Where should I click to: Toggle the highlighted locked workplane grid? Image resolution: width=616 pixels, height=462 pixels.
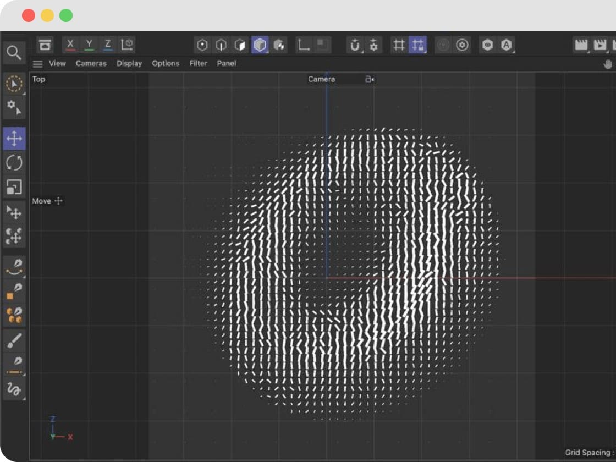418,45
